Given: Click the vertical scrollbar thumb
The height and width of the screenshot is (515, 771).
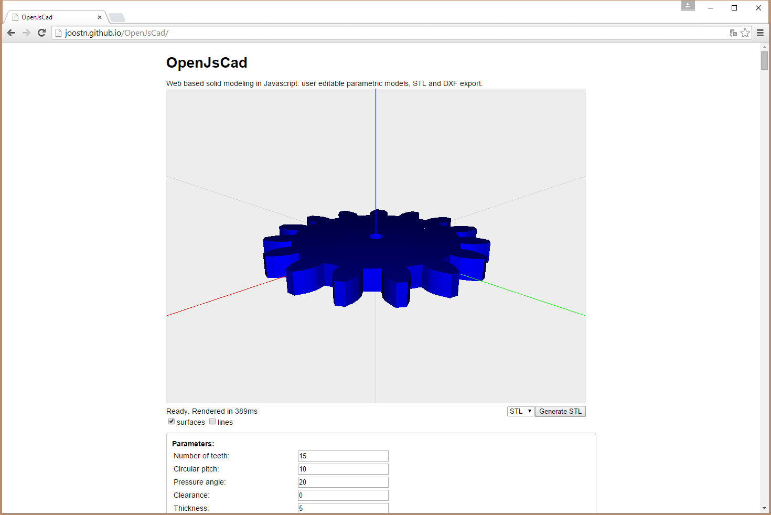Looking at the screenshot, I should tap(764, 61).
